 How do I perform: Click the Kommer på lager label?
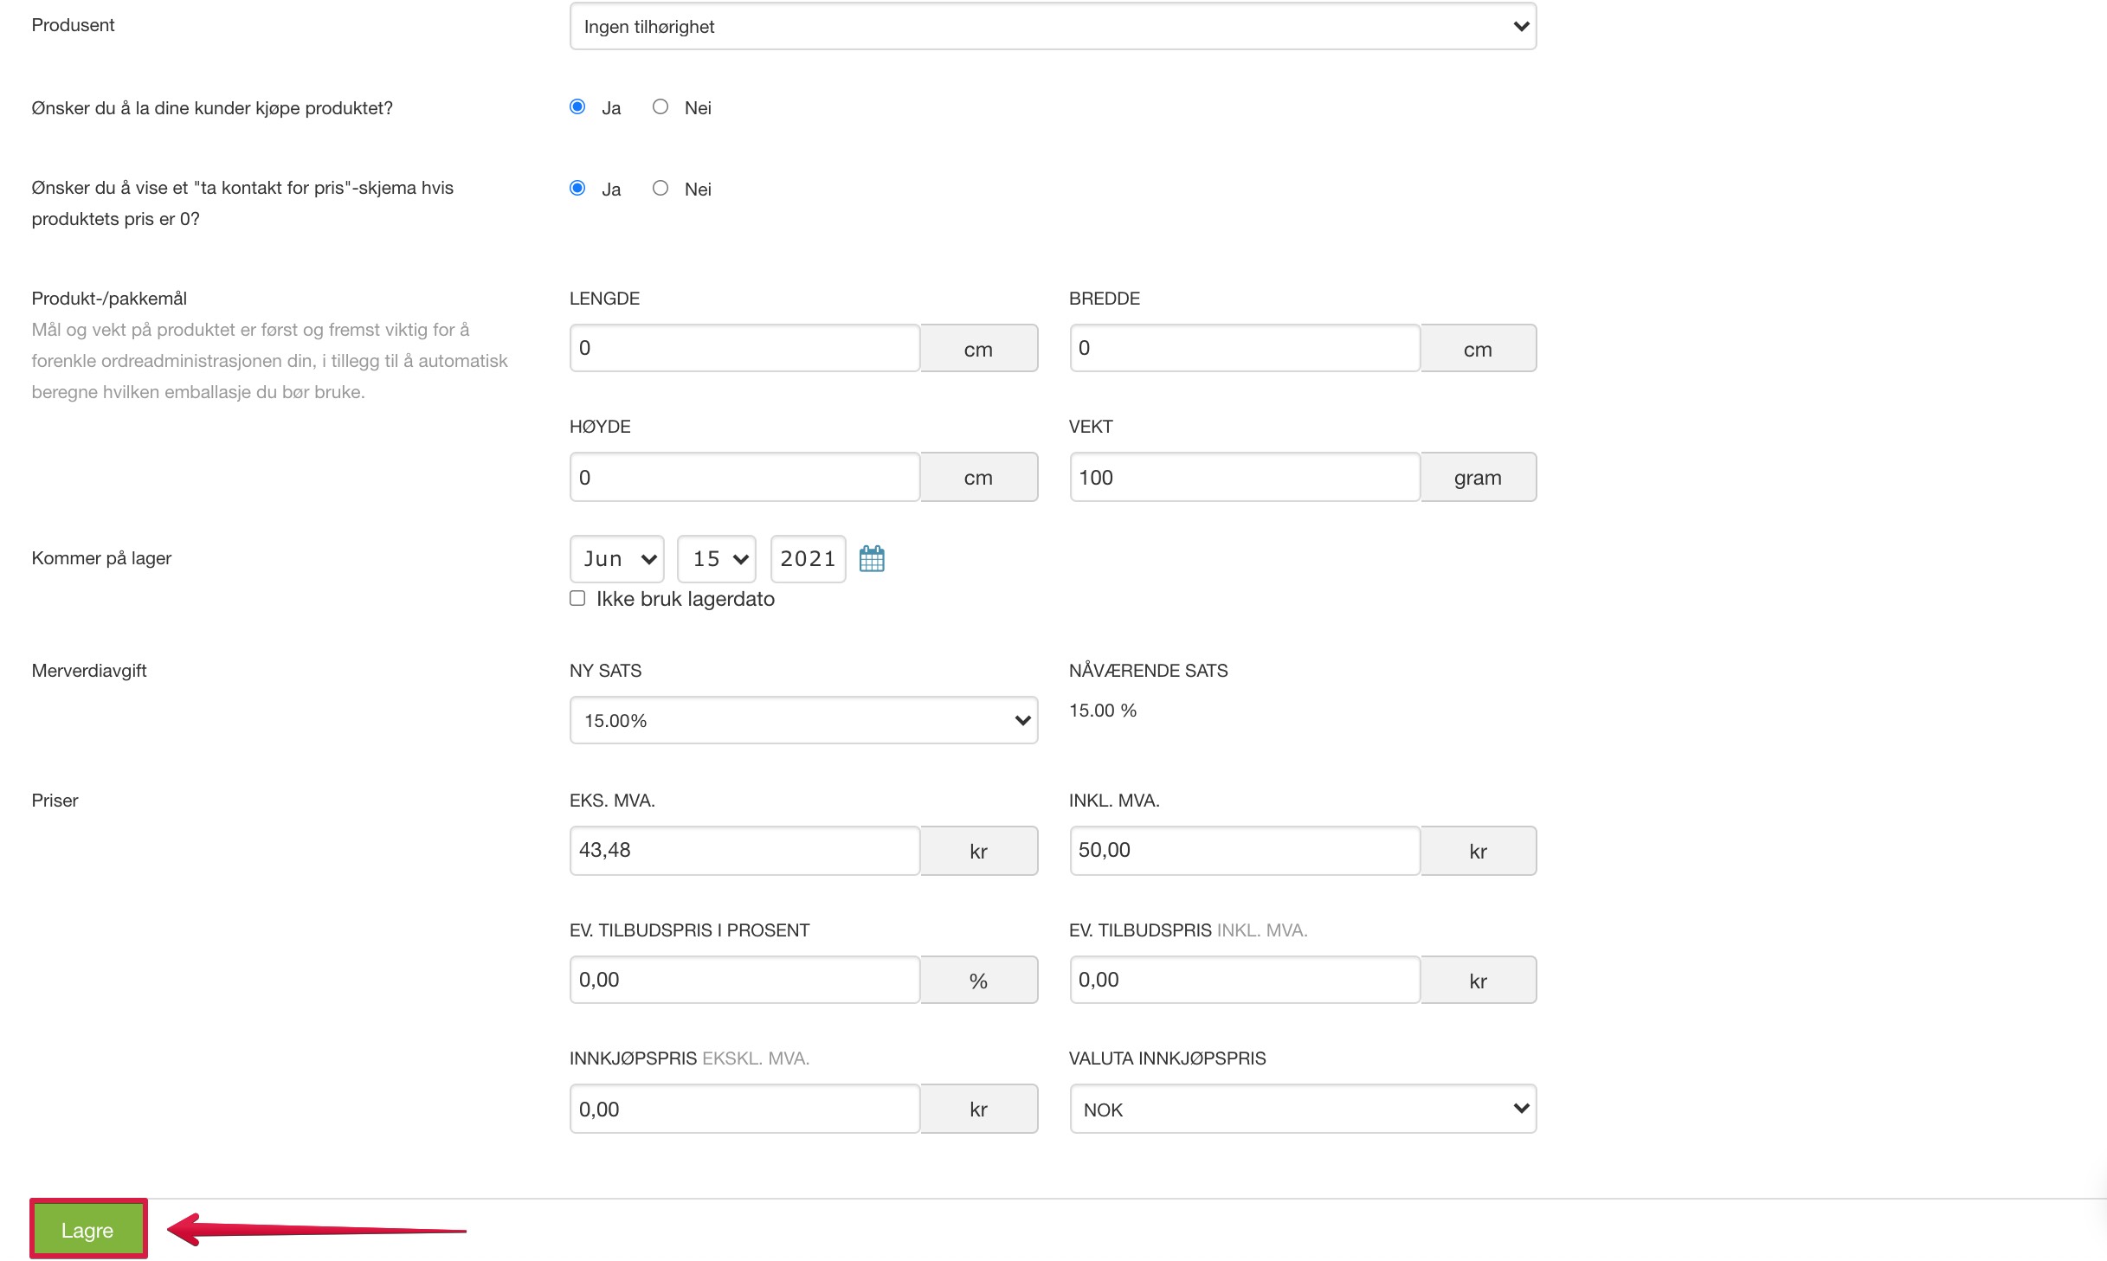coord(101,558)
